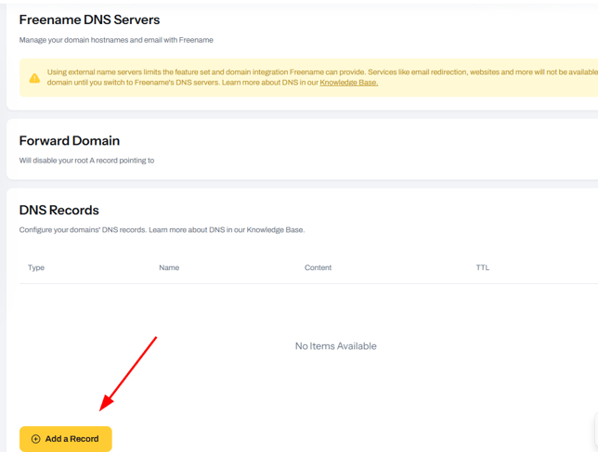Click the Manage your domain hostnames description
The width and height of the screenshot is (598, 452).
116,40
